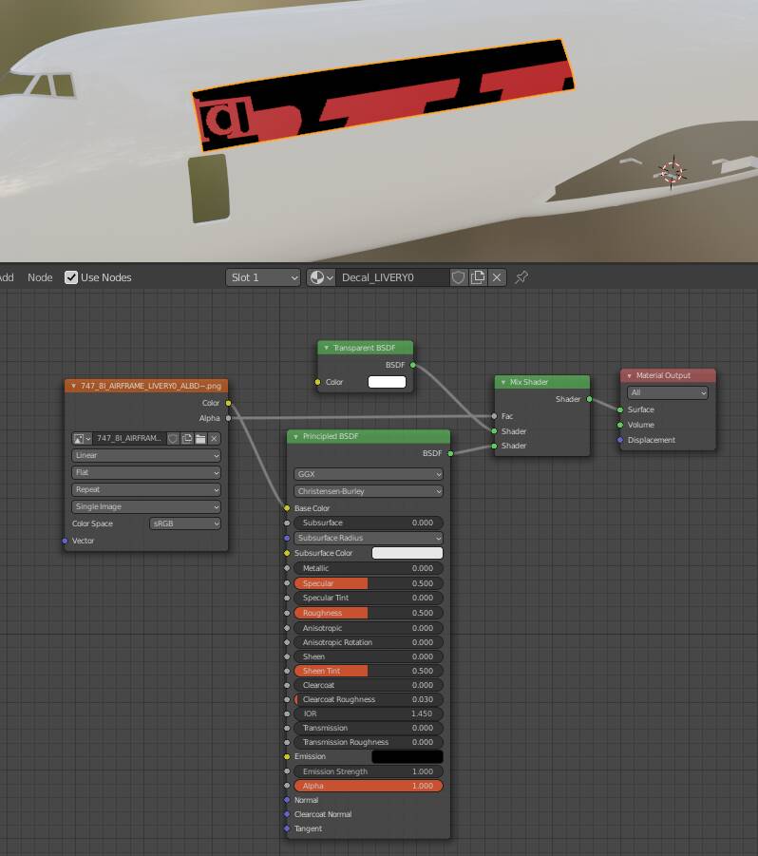Toggle the node editor pin icon
Viewport: 758px width, 856px height.
521,276
